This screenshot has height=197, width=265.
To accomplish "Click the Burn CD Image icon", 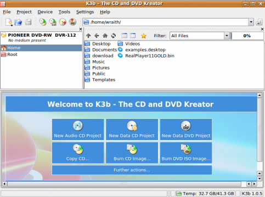I will coord(132,149).
